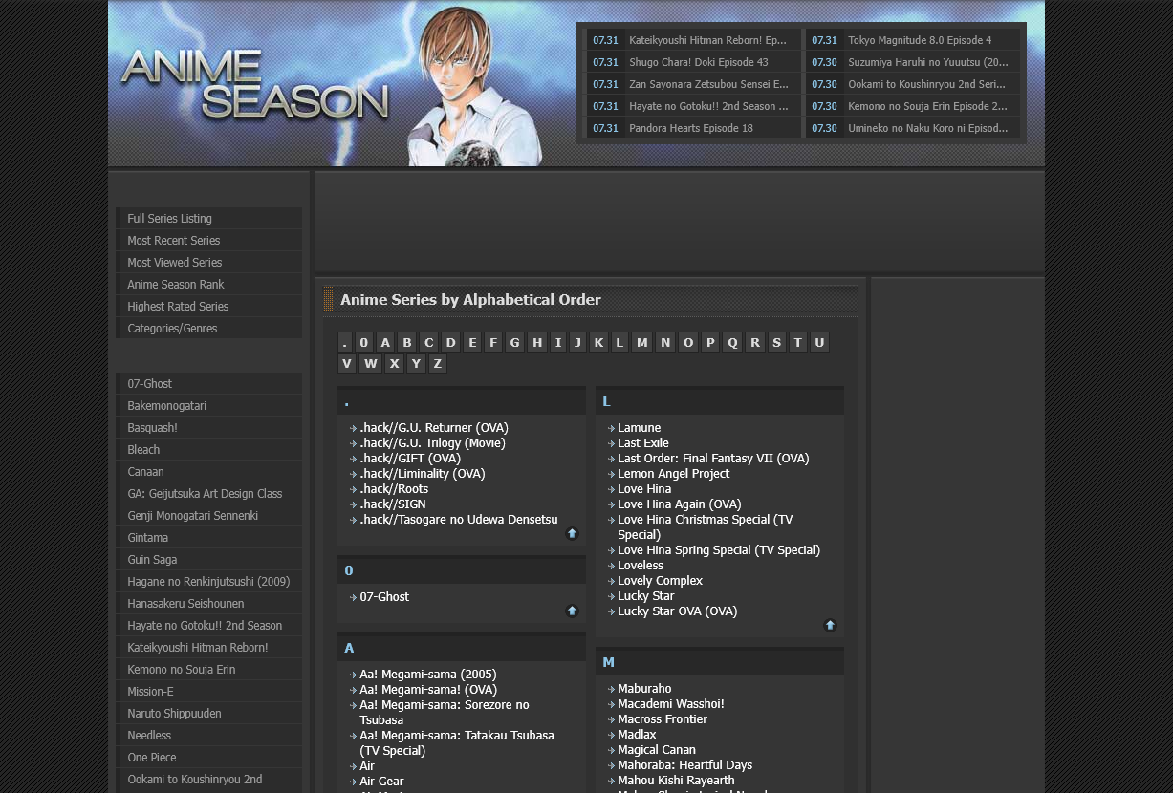Open Aa! Megami-sama (2005)
The height and width of the screenshot is (793, 1173).
[428, 675]
